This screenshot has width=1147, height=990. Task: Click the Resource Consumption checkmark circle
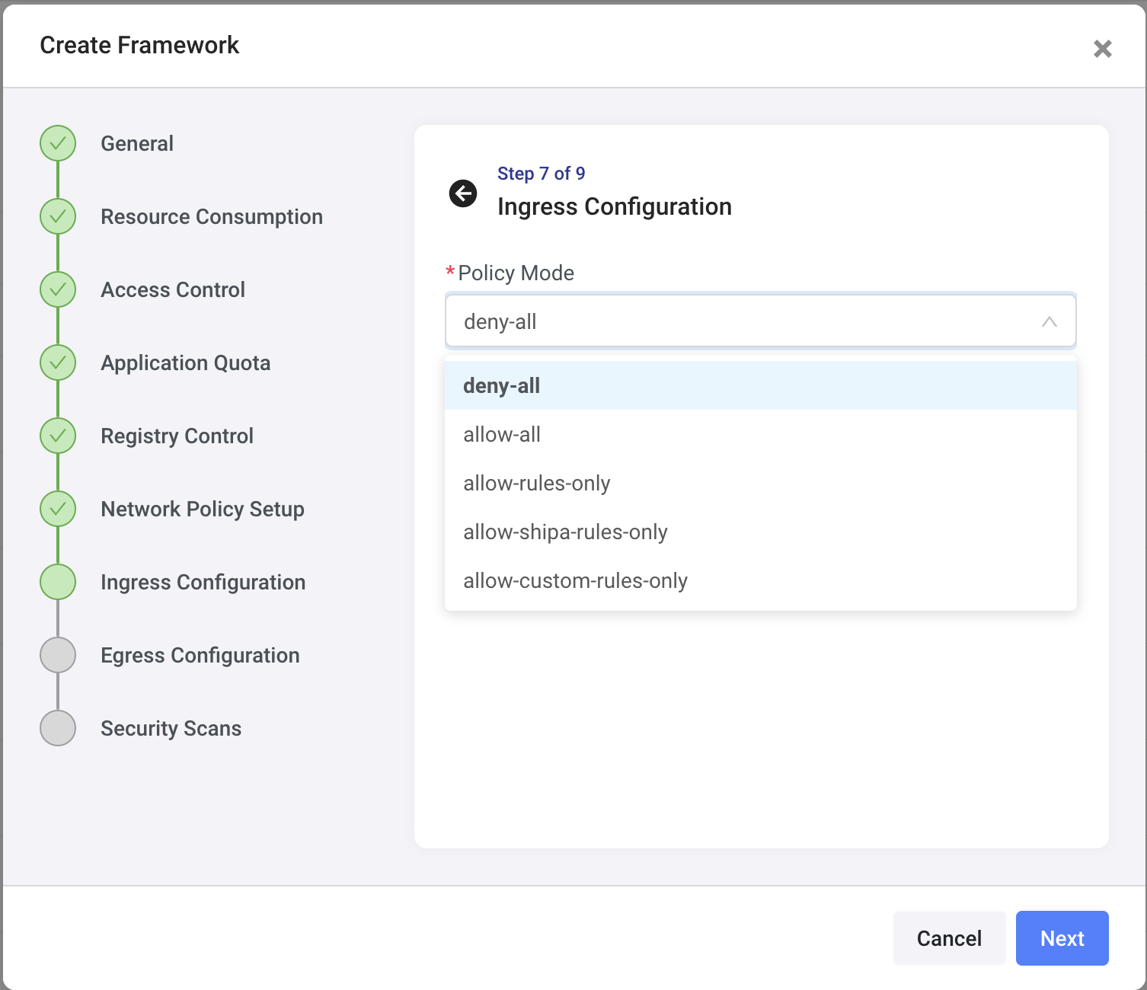point(58,216)
